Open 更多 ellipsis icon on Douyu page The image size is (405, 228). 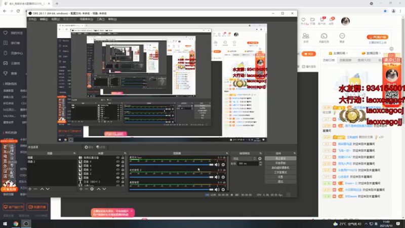click(x=342, y=37)
